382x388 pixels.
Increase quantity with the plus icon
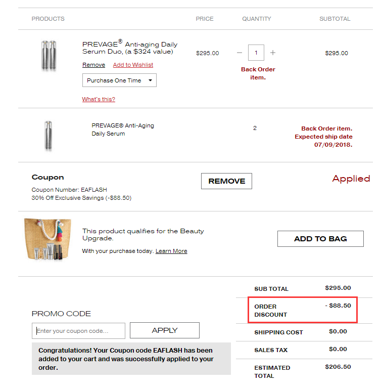tap(272, 53)
